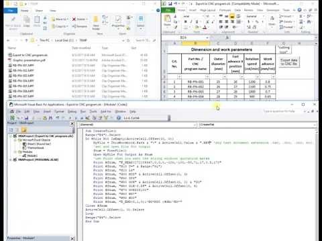Click the Design Mode icon in VBA toolbar
This screenshot has width=322, height=241.
pyautogui.click(x=87, y=118)
